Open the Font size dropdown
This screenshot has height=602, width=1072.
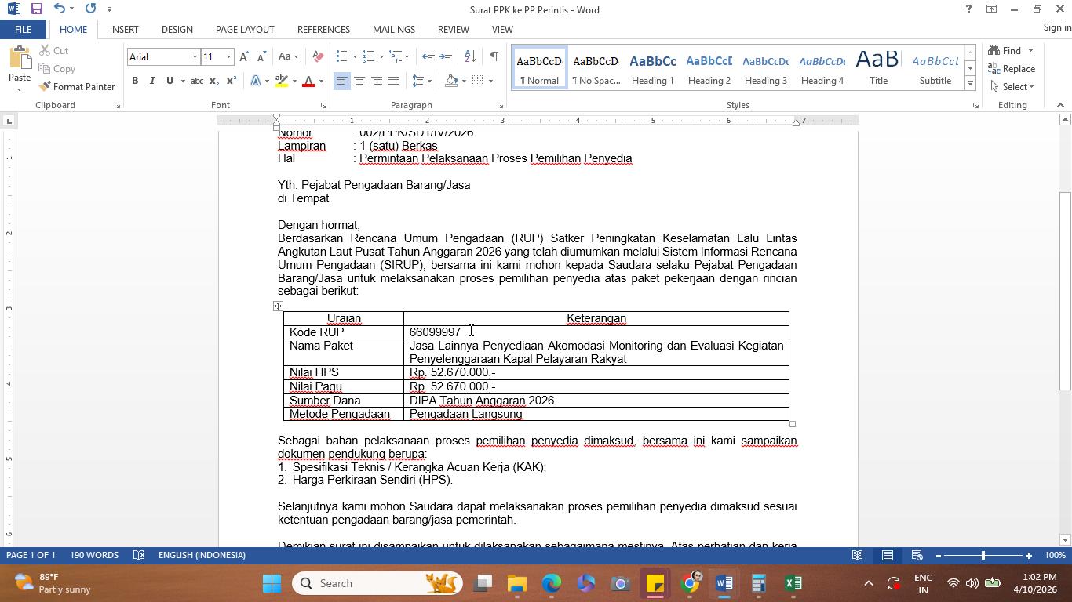pos(228,56)
